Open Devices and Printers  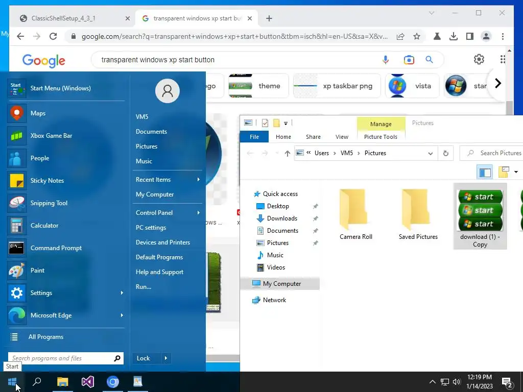click(x=163, y=242)
